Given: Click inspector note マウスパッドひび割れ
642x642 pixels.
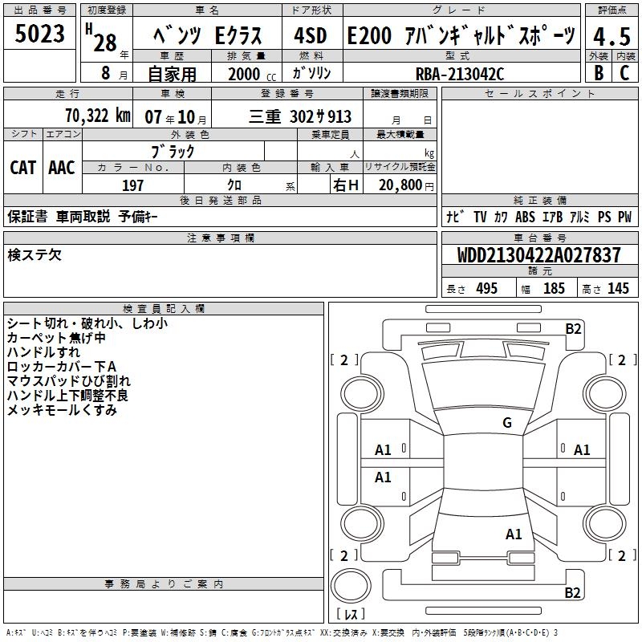Looking at the screenshot, I should [69, 380].
